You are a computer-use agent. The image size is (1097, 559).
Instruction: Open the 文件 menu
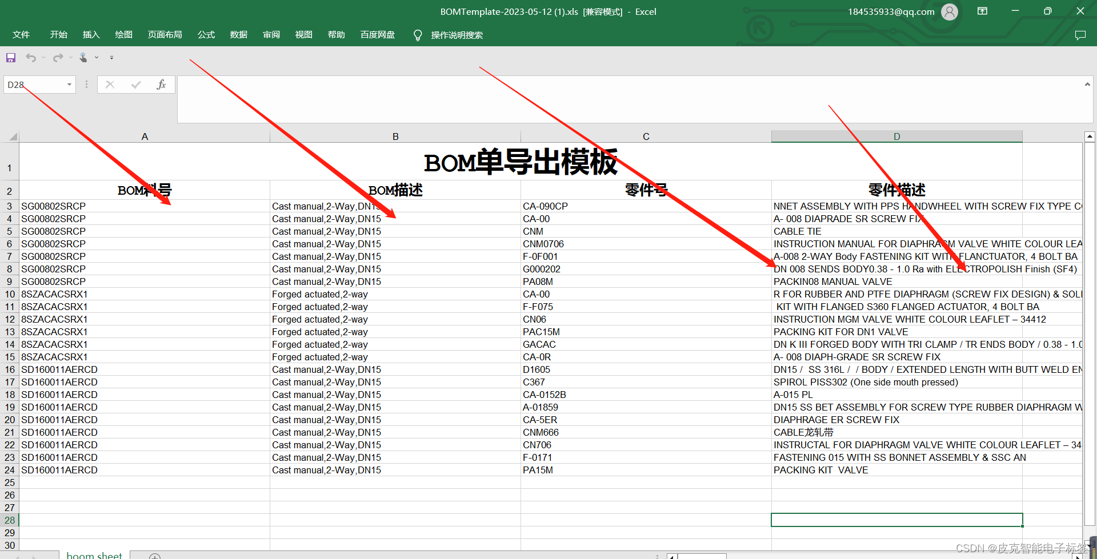(x=21, y=35)
